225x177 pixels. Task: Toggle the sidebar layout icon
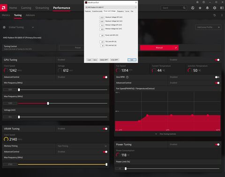tap(222, 8)
